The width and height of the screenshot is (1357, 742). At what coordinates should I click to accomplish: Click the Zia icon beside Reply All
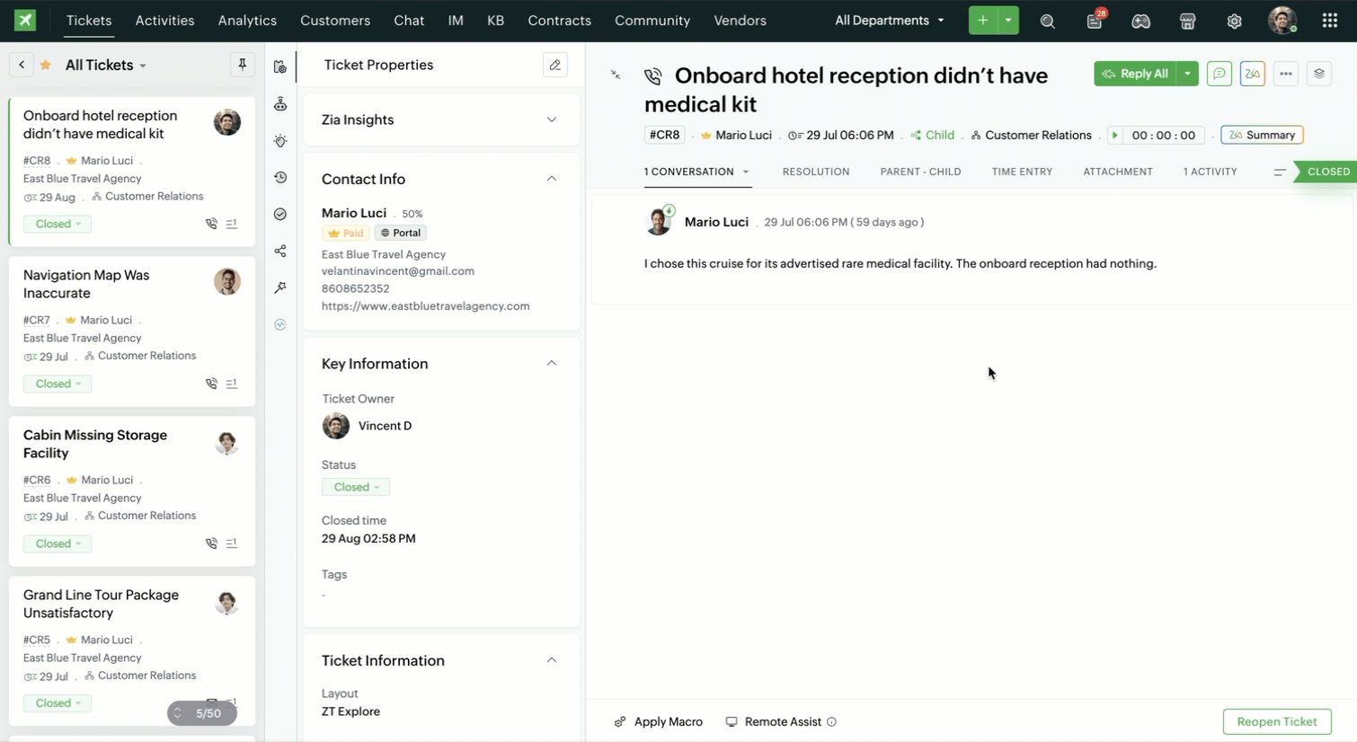tap(1252, 74)
